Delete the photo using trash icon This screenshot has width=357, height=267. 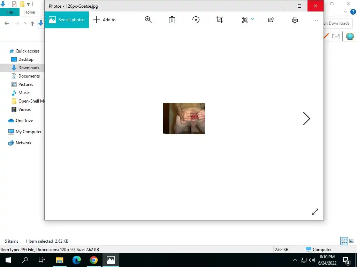(172, 20)
